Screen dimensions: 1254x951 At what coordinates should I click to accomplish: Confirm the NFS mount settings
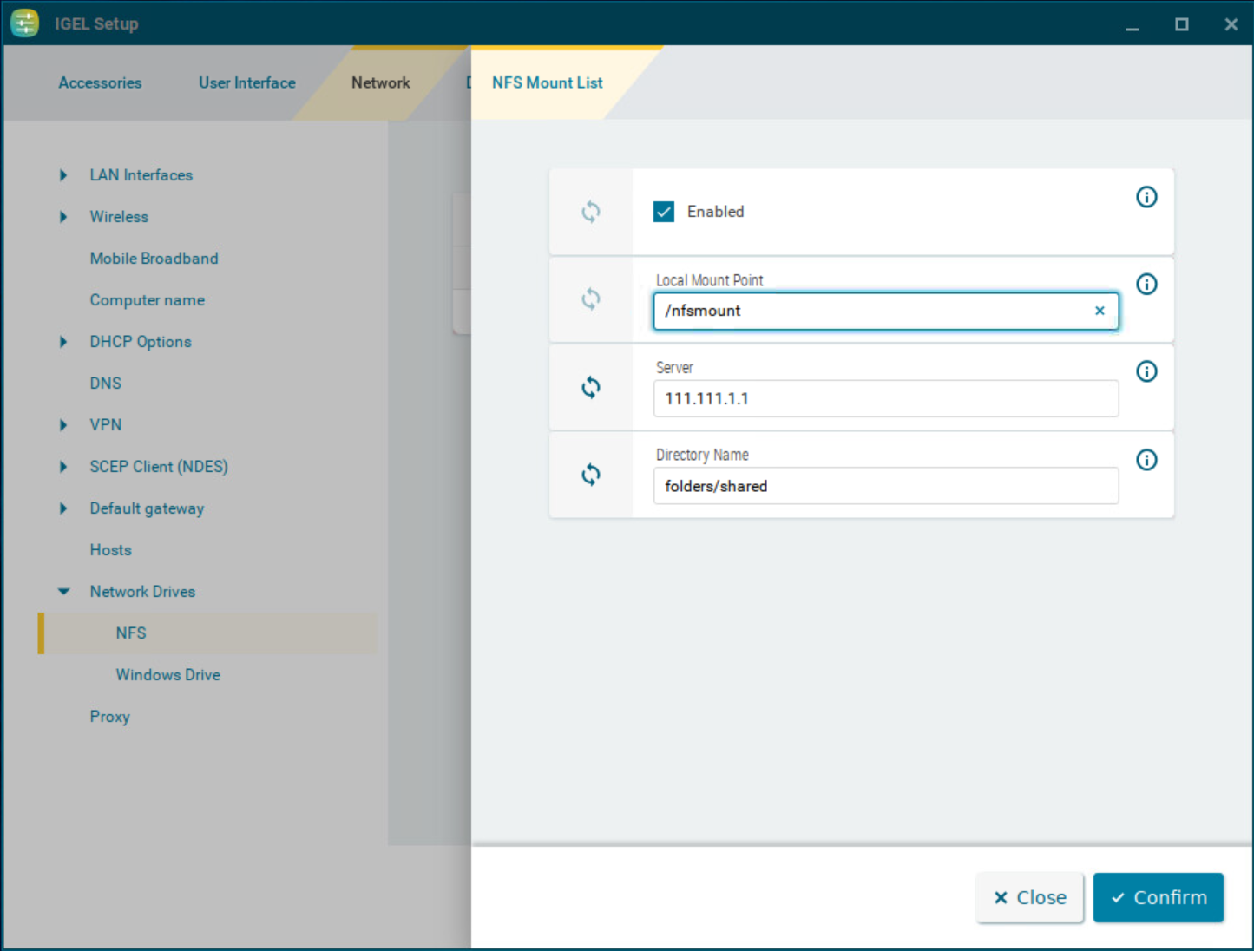click(x=1158, y=897)
